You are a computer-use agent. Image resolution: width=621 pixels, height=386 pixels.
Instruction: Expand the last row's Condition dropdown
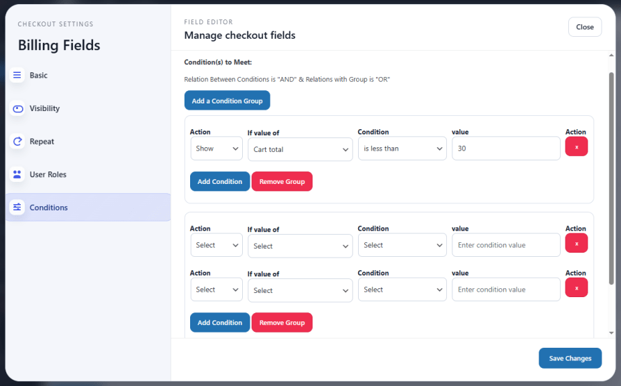click(x=402, y=289)
